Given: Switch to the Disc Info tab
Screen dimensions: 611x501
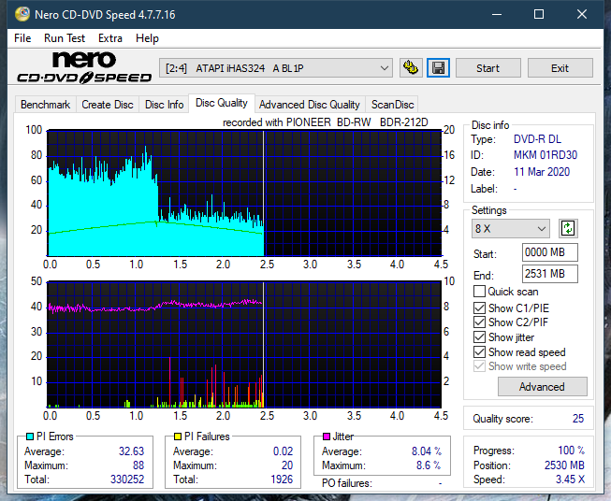Looking at the screenshot, I should point(164,105).
